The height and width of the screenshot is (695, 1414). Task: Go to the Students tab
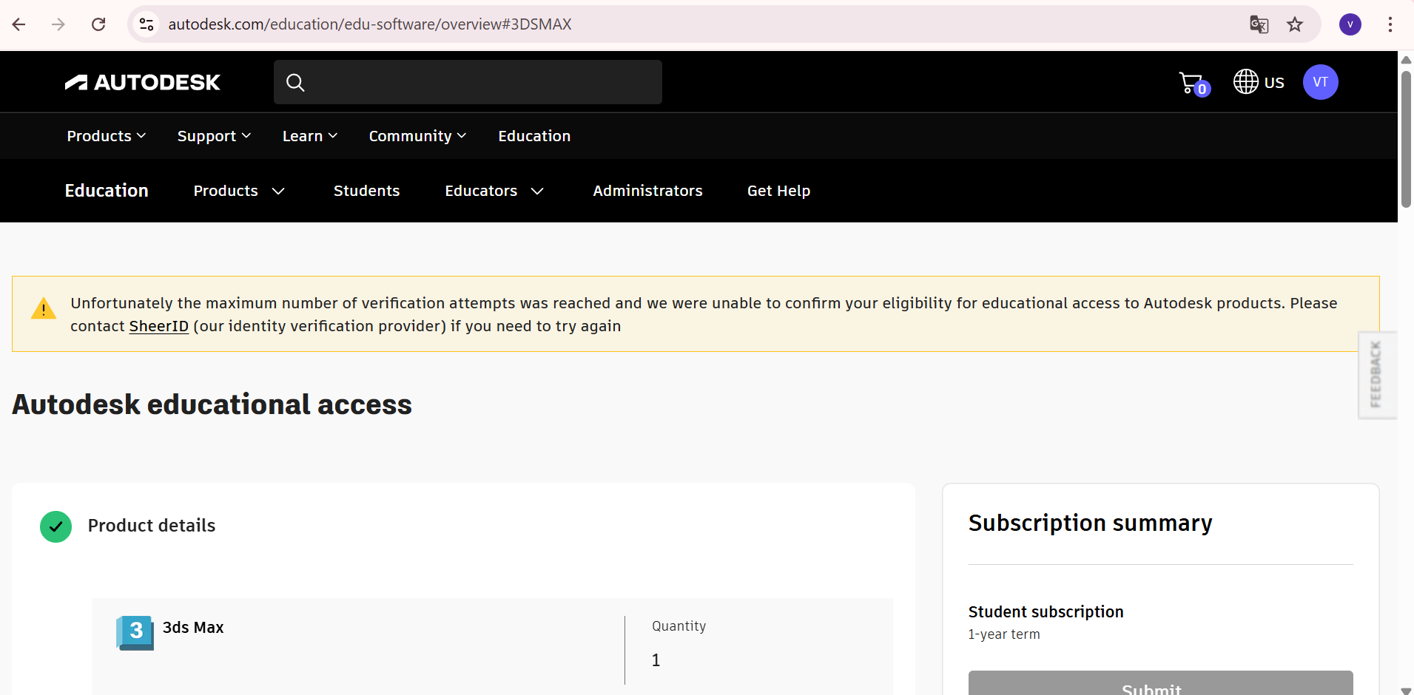coord(366,191)
